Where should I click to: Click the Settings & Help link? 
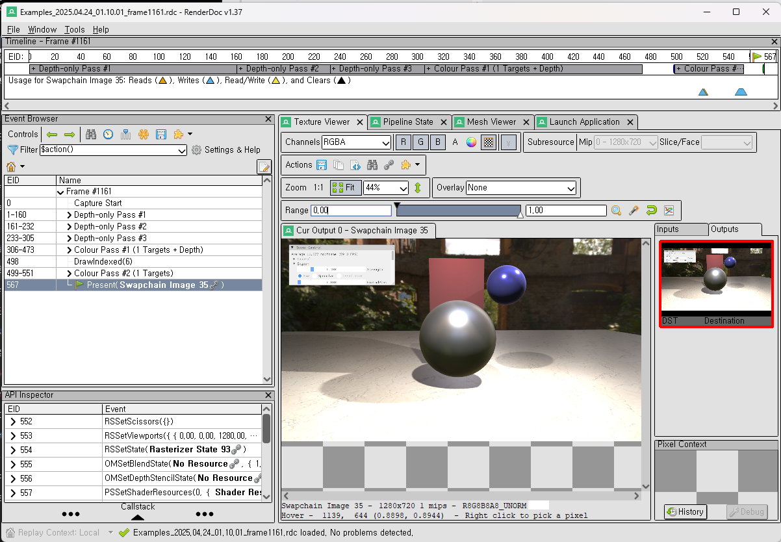coord(233,150)
